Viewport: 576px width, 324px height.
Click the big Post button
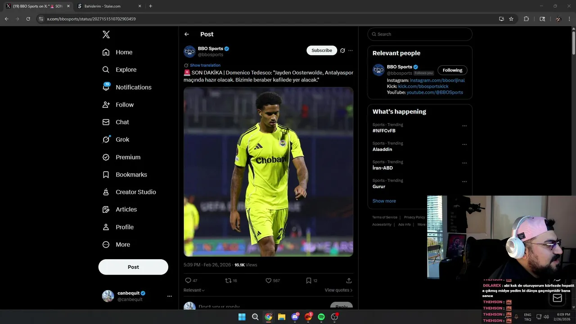(133, 267)
